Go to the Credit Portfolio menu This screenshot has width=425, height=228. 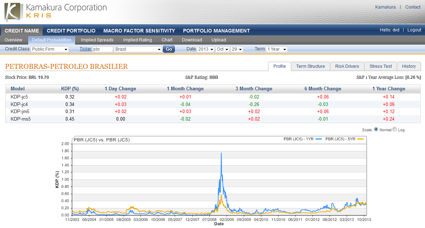(71, 31)
